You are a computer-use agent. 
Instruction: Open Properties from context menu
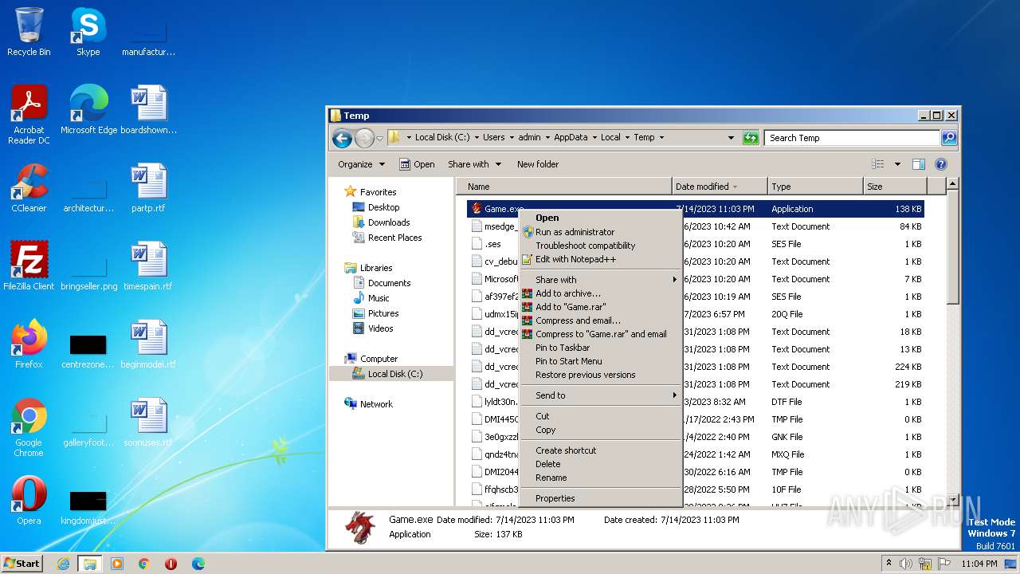coord(600,498)
